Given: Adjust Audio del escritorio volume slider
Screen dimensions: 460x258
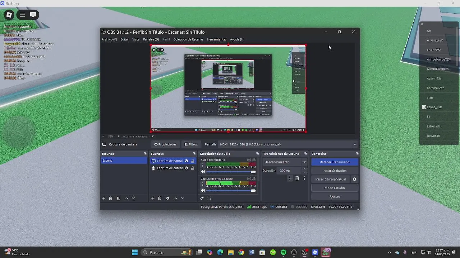Looking at the screenshot, I should pos(231,172).
